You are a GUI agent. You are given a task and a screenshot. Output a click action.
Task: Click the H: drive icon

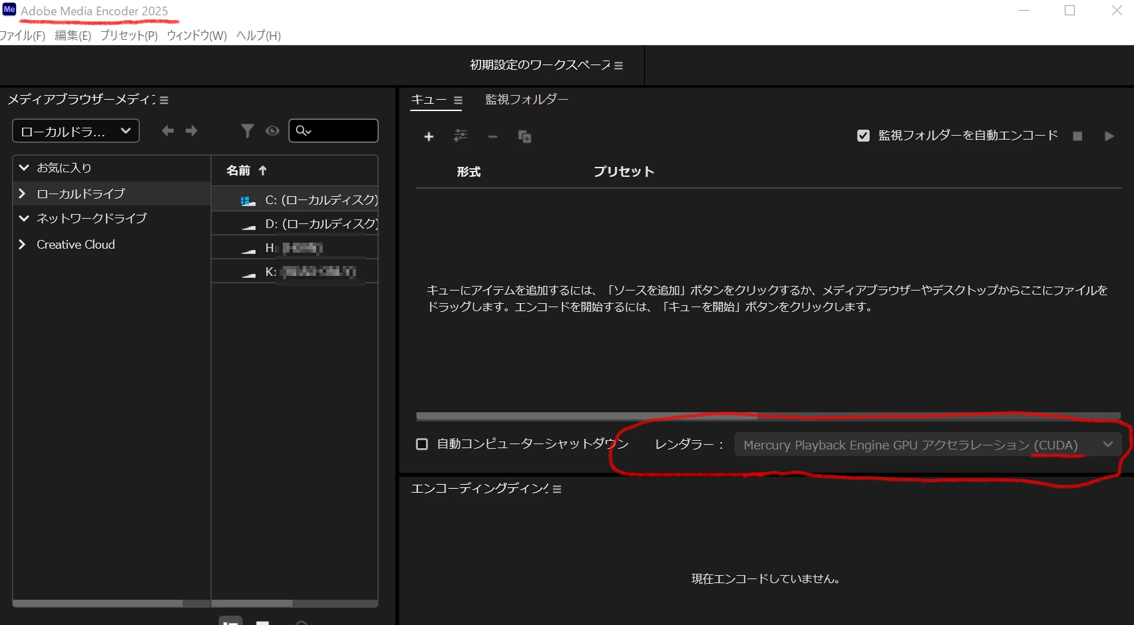pos(248,250)
